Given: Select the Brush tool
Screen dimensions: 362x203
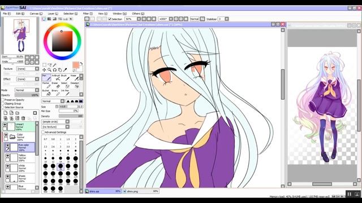Looking at the screenshot, I should (65, 78).
